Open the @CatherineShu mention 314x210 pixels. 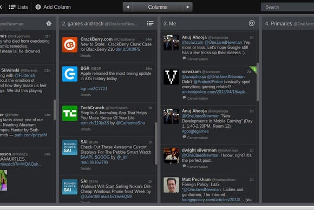(130, 123)
